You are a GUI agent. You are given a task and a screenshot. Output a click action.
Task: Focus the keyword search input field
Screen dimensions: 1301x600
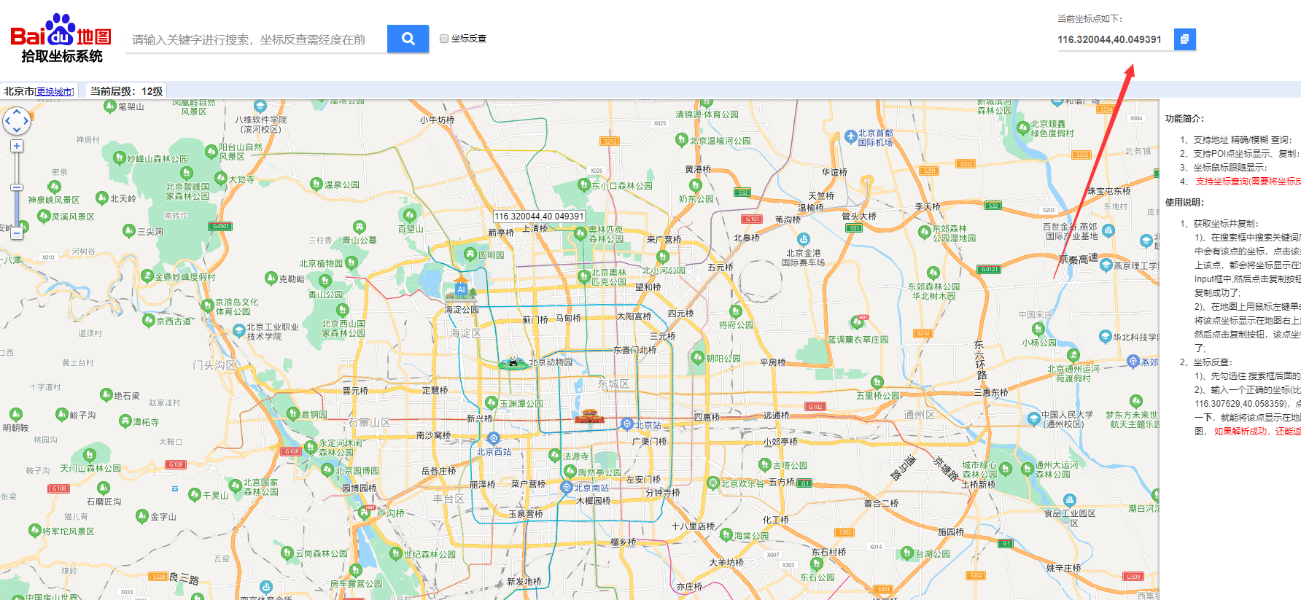pos(257,39)
